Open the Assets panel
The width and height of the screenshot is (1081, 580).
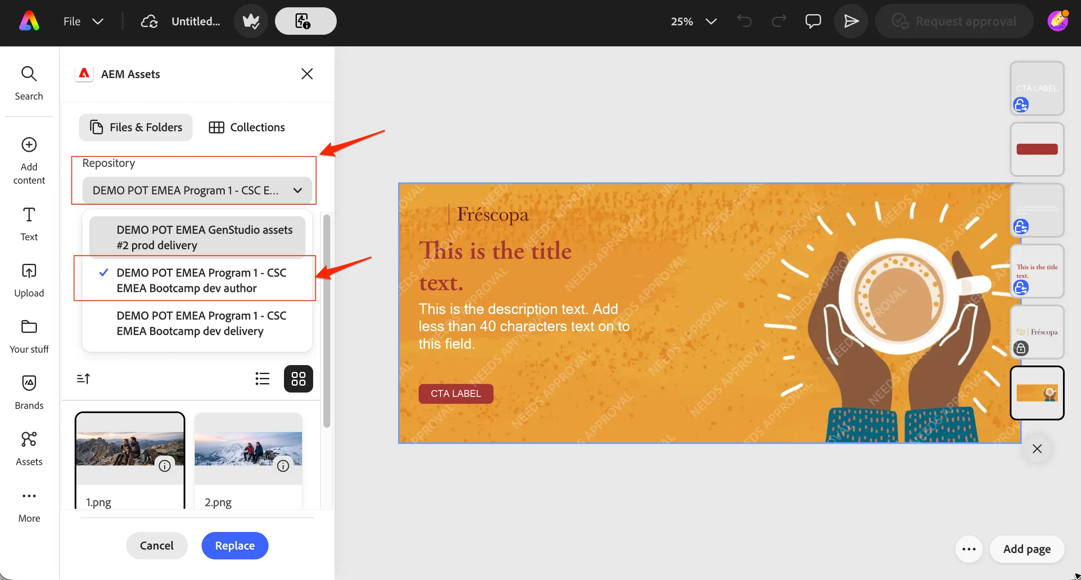pyautogui.click(x=29, y=449)
